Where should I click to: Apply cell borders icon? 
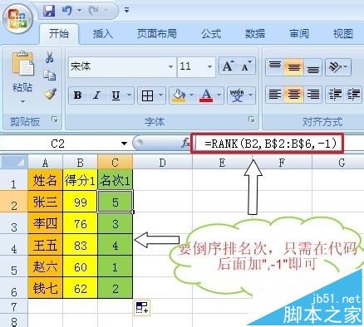(147, 95)
